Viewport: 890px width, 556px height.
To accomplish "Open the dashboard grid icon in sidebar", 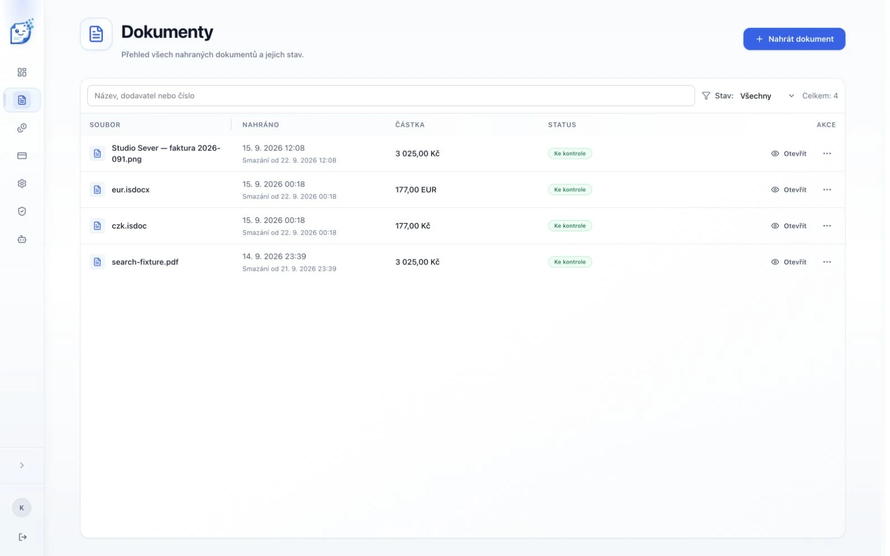I will pyautogui.click(x=22, y=72).
